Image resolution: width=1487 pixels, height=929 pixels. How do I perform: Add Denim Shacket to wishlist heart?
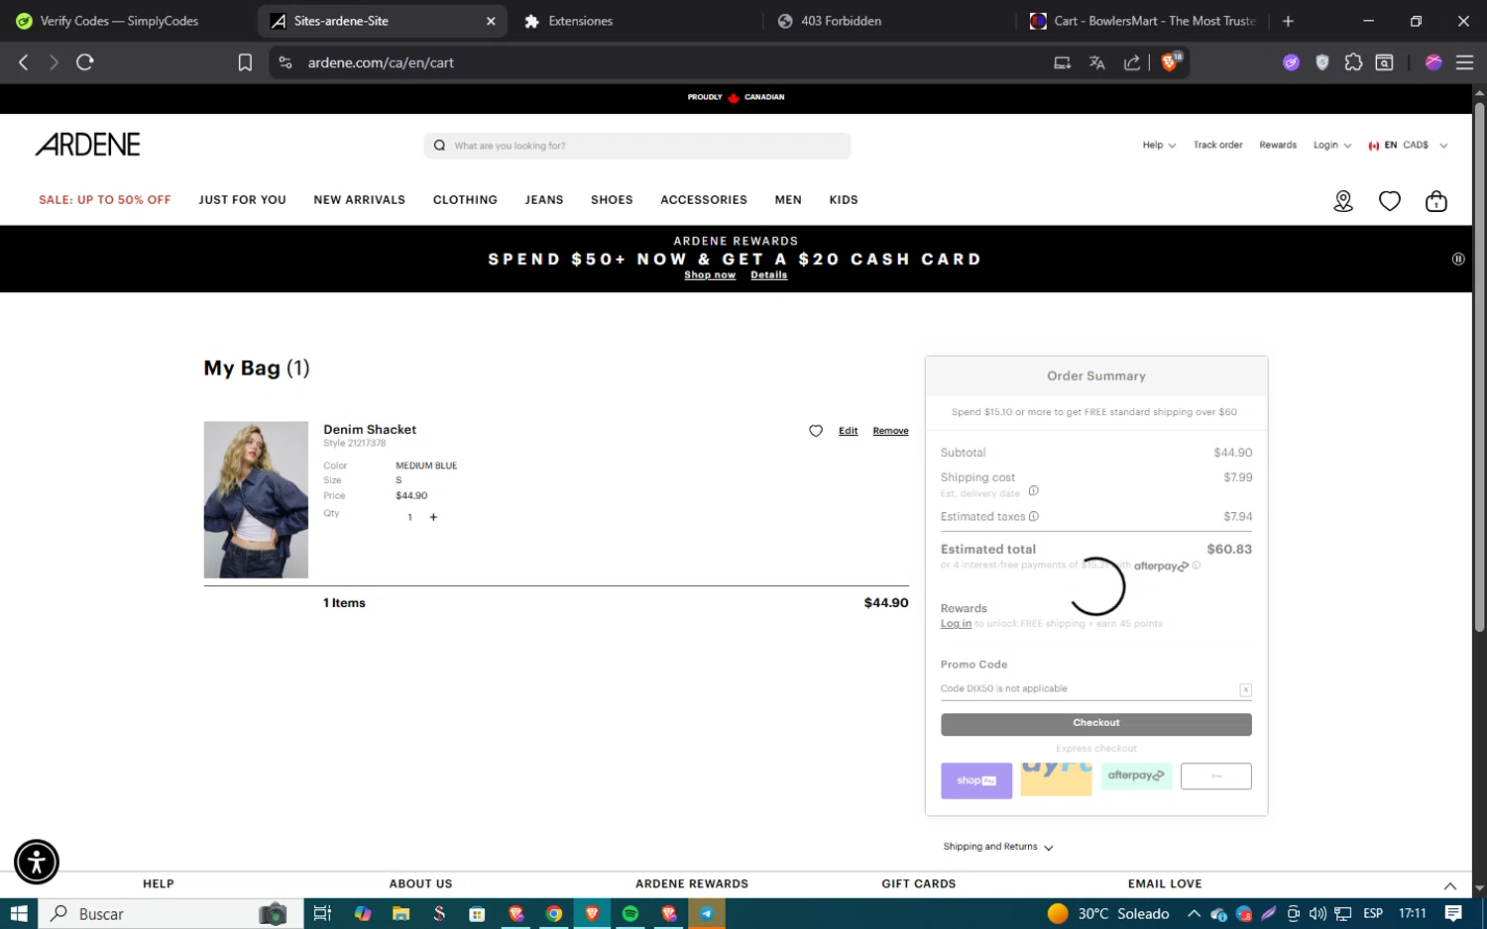coord(816,431)
